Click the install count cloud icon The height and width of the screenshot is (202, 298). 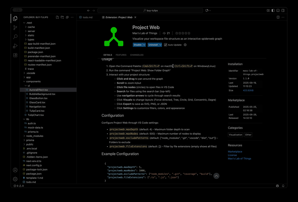click(164, 33)
